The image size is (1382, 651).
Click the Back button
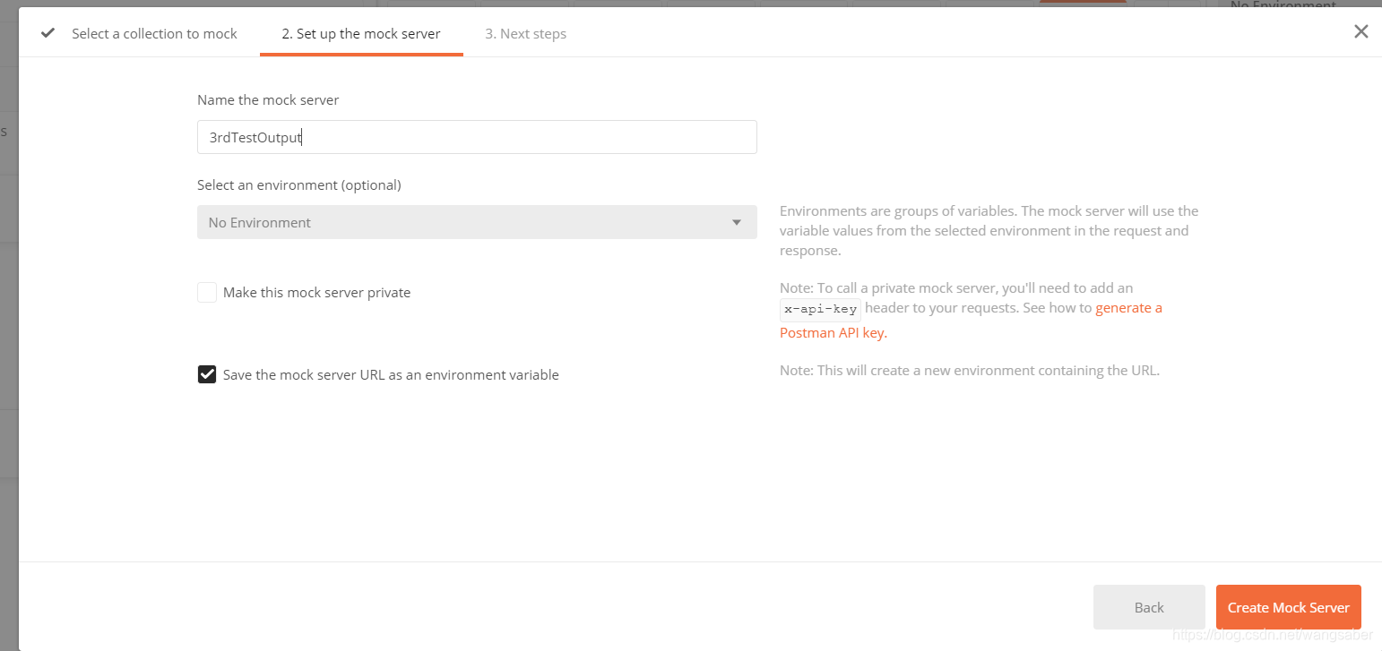pyautogui.click(x=1149, y=607)
